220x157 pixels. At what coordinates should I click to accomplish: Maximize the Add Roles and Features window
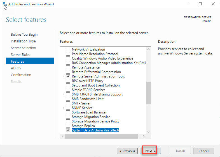pyautogui.click(x=200, y=4)
